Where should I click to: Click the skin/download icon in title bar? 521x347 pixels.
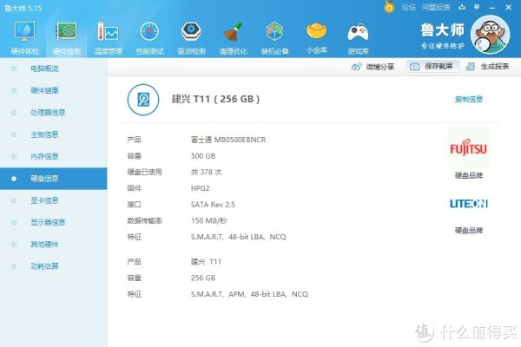[x=462, y=7]
